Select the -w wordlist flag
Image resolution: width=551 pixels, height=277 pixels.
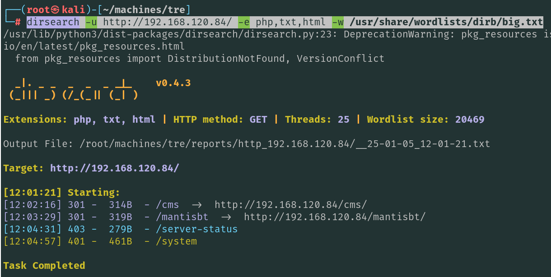tap(338, 22)
